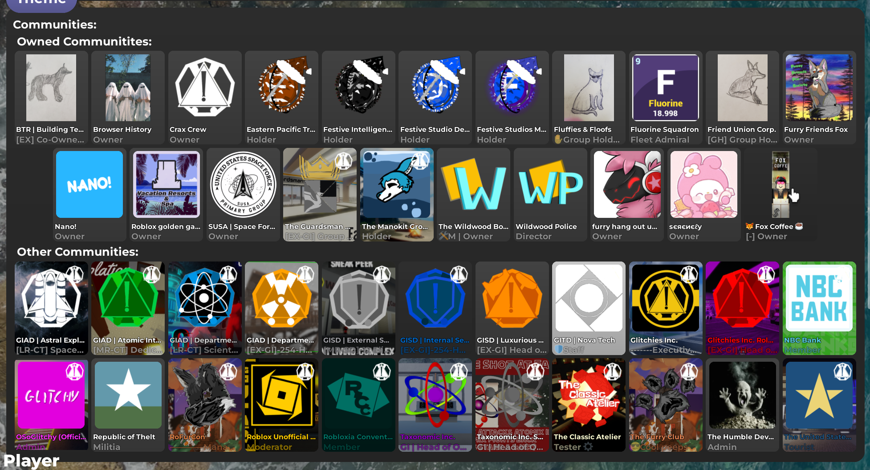Click The Humble Dev thumbnail
The width and height of the screenshot is (870, 470).
point(742,395)
